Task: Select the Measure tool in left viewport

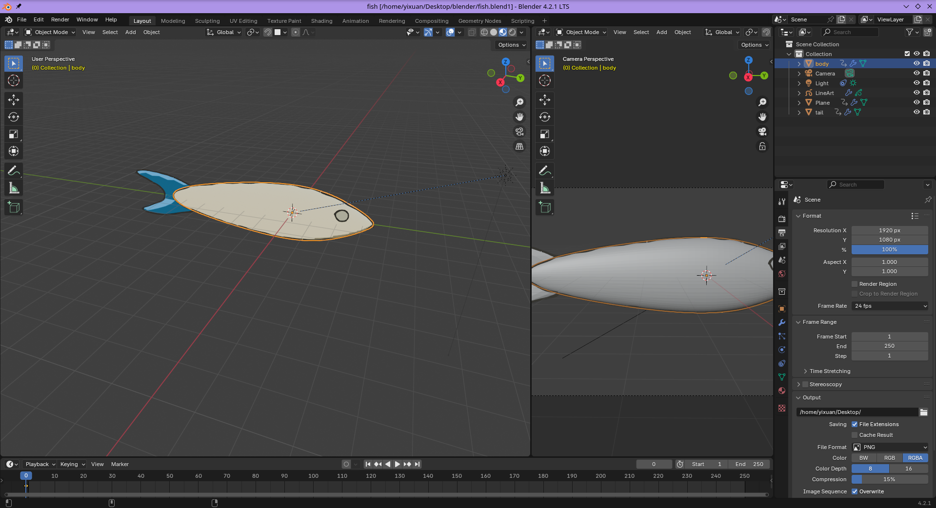Action: tap(14, 188)
